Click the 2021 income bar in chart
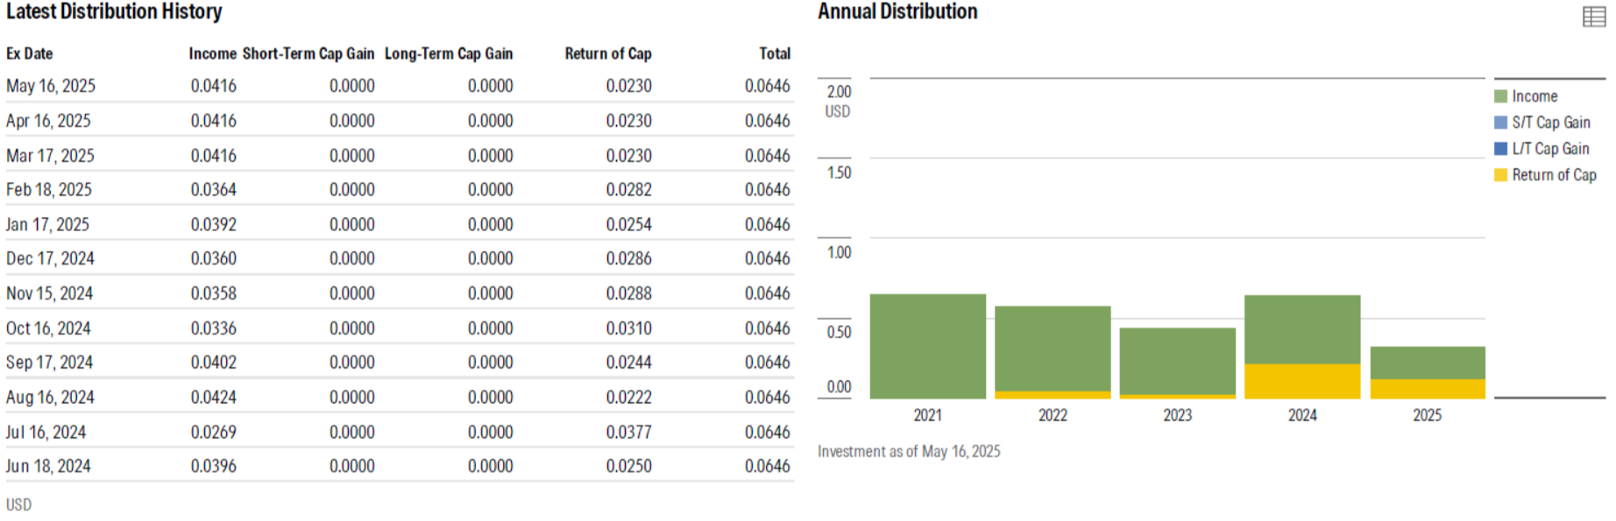The height and width of the screenshot is (521, 1616). tap(928, 346)
